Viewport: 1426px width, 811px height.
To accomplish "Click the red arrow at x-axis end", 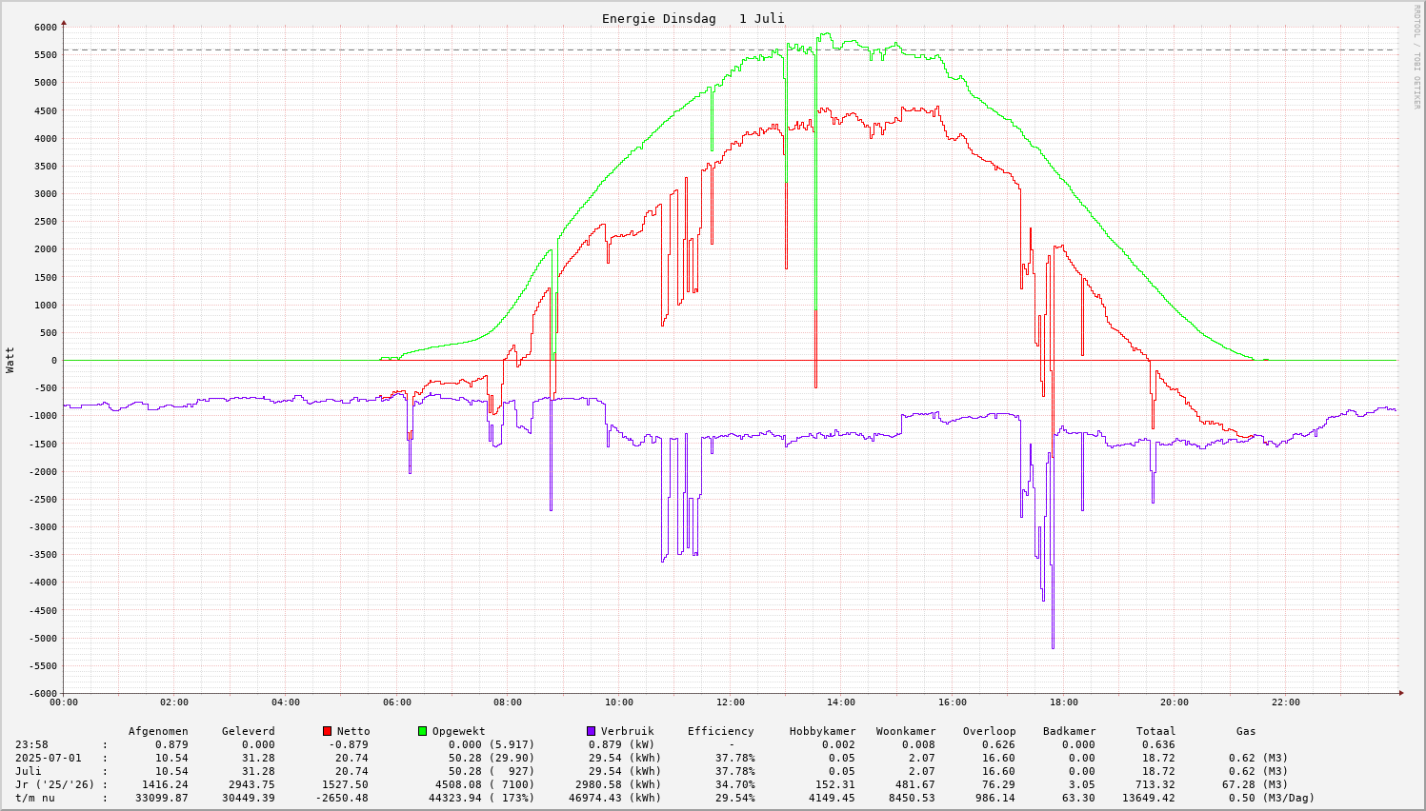I will click(x=1401, y=693).
